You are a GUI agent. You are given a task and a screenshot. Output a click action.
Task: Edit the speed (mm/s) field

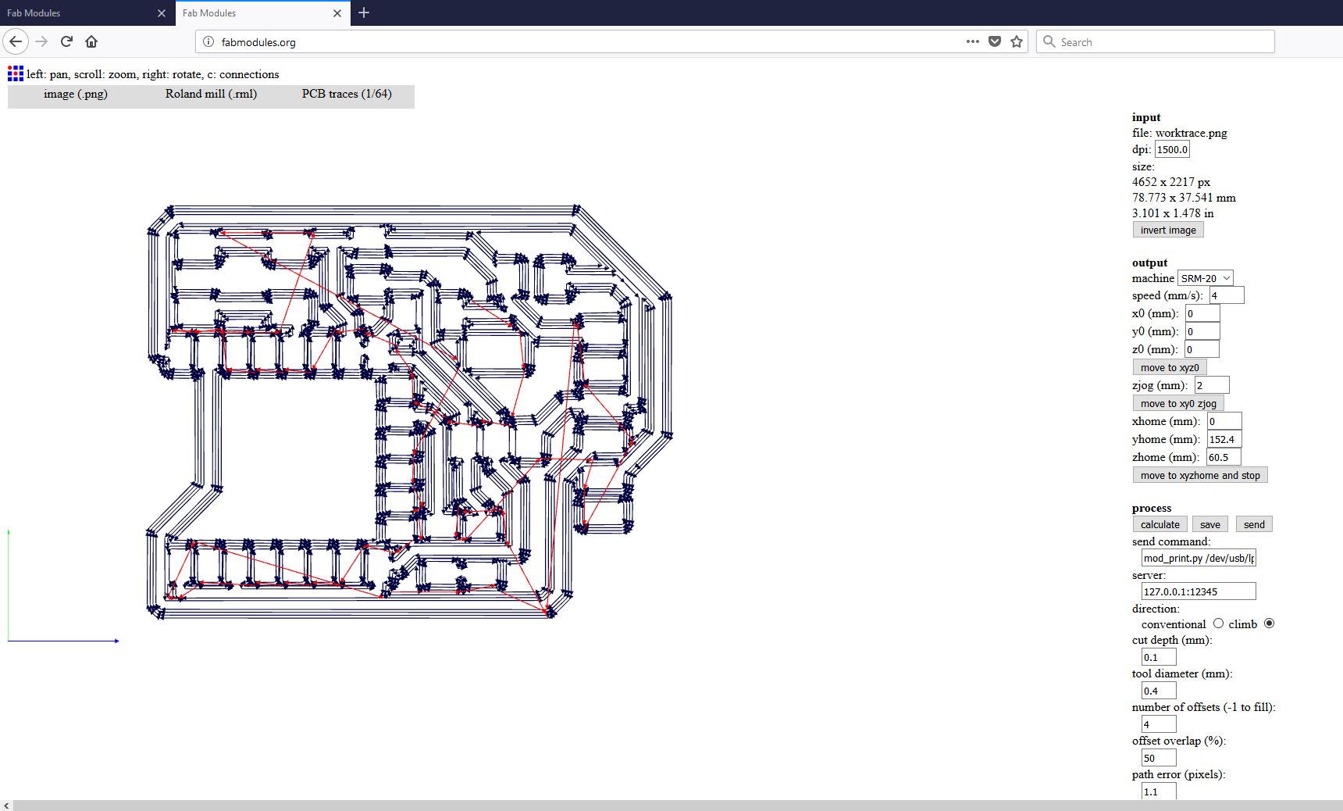coord(1227,295)
